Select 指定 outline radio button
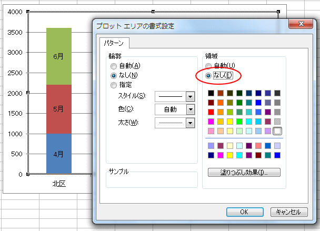Screen dimensions: 320x231 click(114, 85)
